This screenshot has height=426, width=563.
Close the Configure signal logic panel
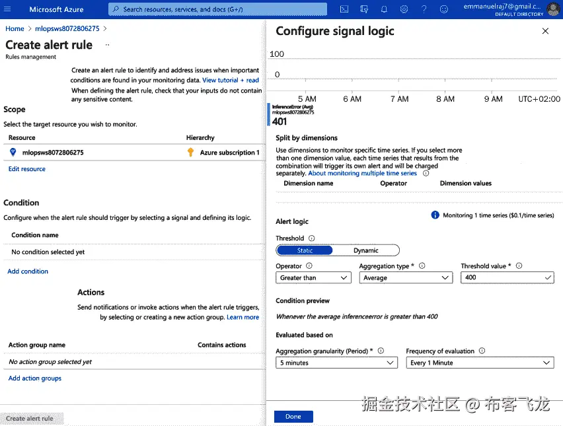[545, 31]
